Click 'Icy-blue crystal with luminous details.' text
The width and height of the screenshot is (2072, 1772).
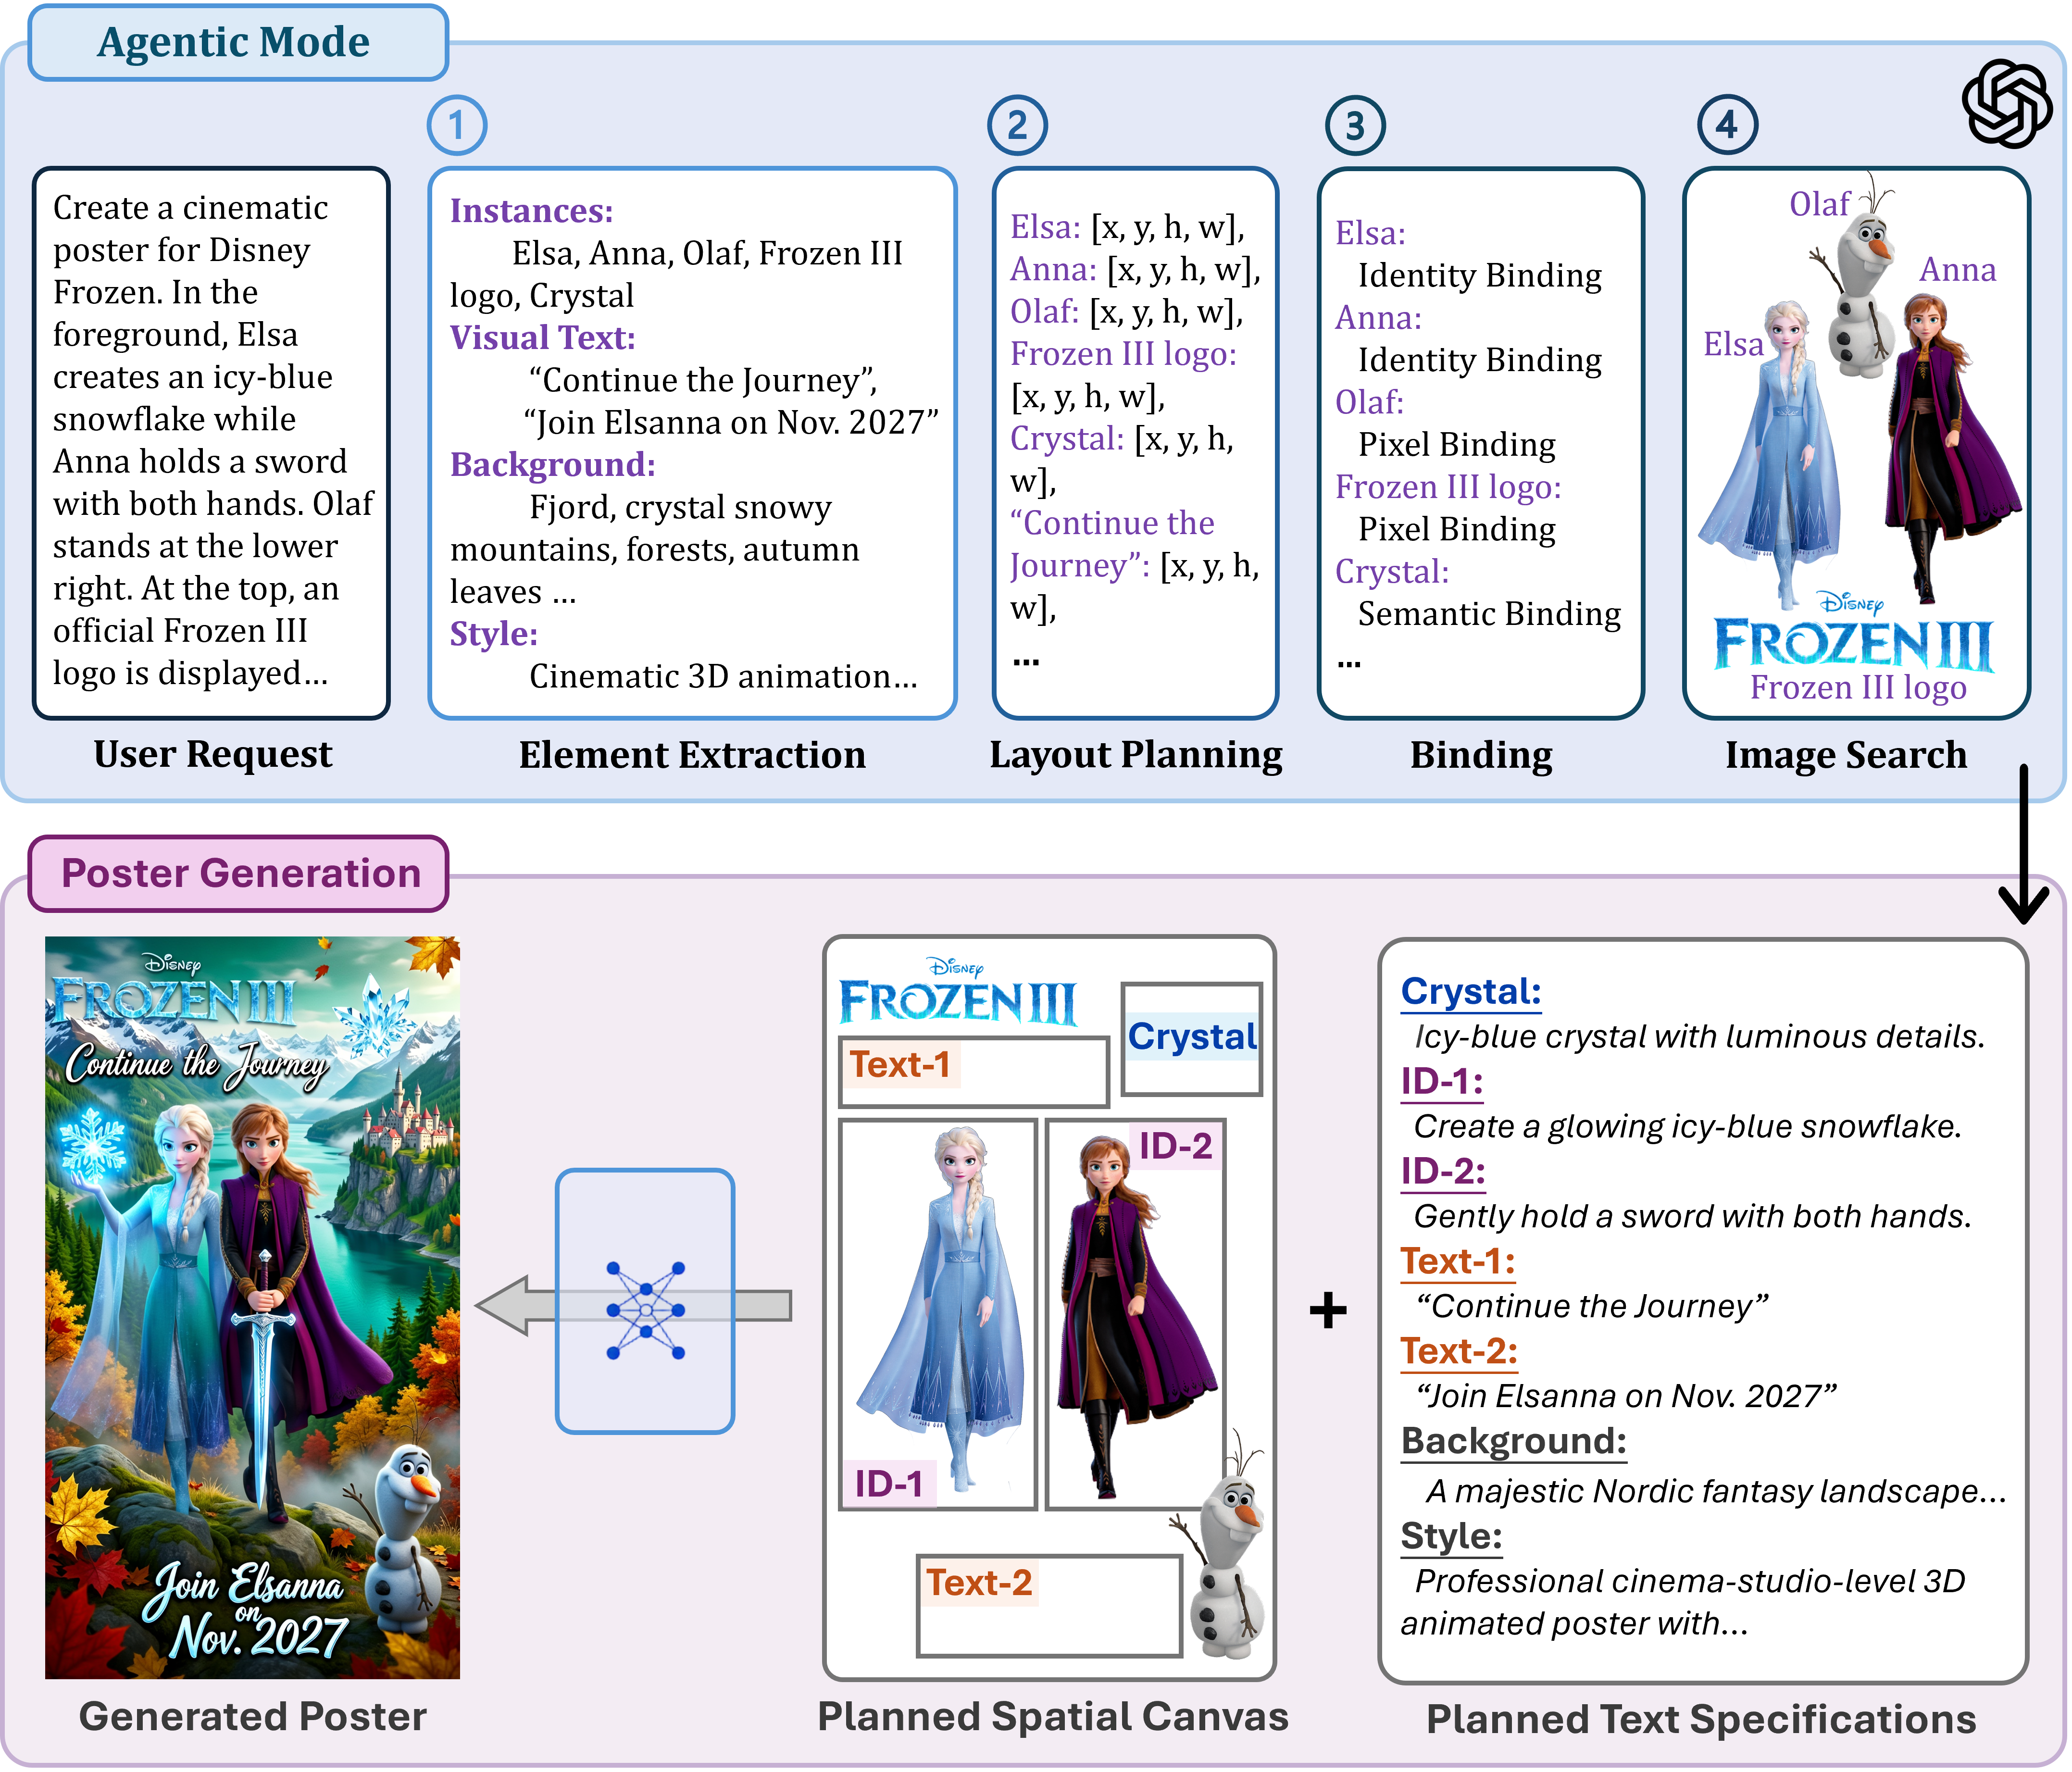[x=1699, y=1037]
